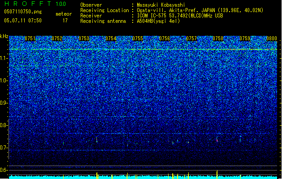Screen dimensions: 282x179
Task: Click the 0.9 kHz axis label
Action: [4, 103]
